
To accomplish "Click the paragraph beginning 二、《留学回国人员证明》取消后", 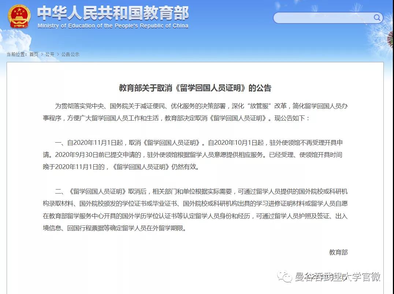I will 195,210.
